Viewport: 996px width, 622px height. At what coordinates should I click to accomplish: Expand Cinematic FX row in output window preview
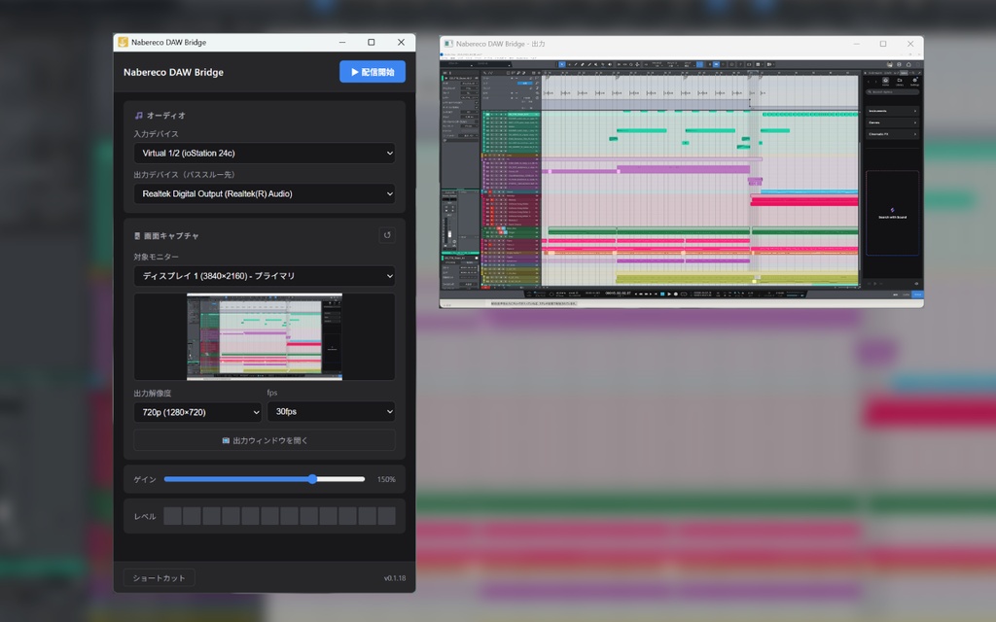pos(893,134)
